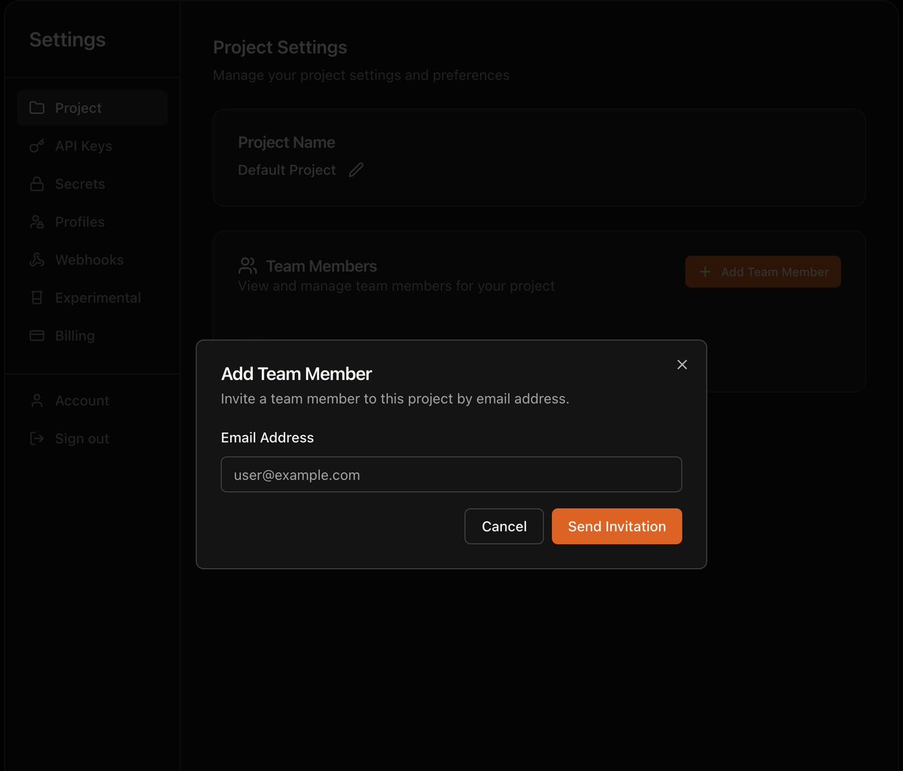This screenshot has width=903, height=771.
Task: Click the plus icon on Add Team Member
Action: pos(704,272)
